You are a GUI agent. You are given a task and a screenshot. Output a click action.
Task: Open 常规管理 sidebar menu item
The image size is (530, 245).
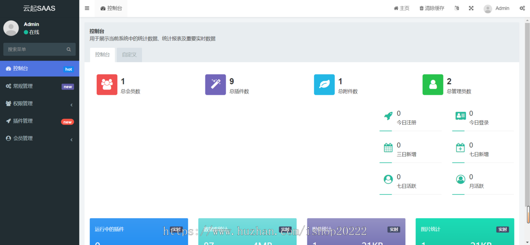coord(40,86)
